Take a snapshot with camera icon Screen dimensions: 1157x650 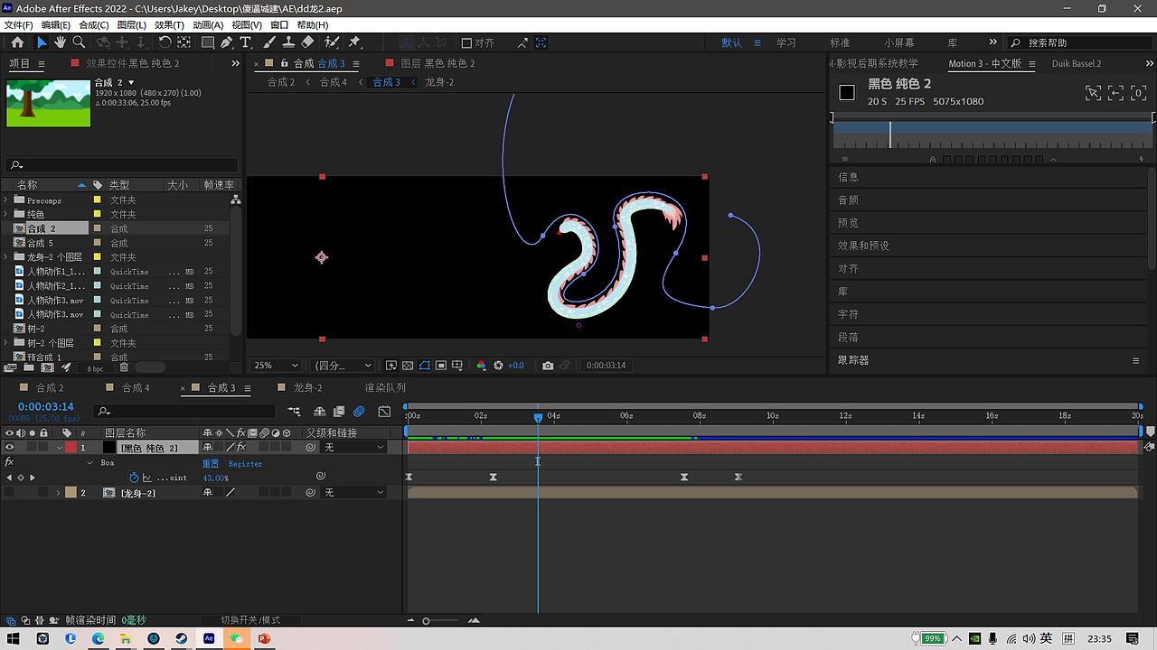[x=548, y=366]
